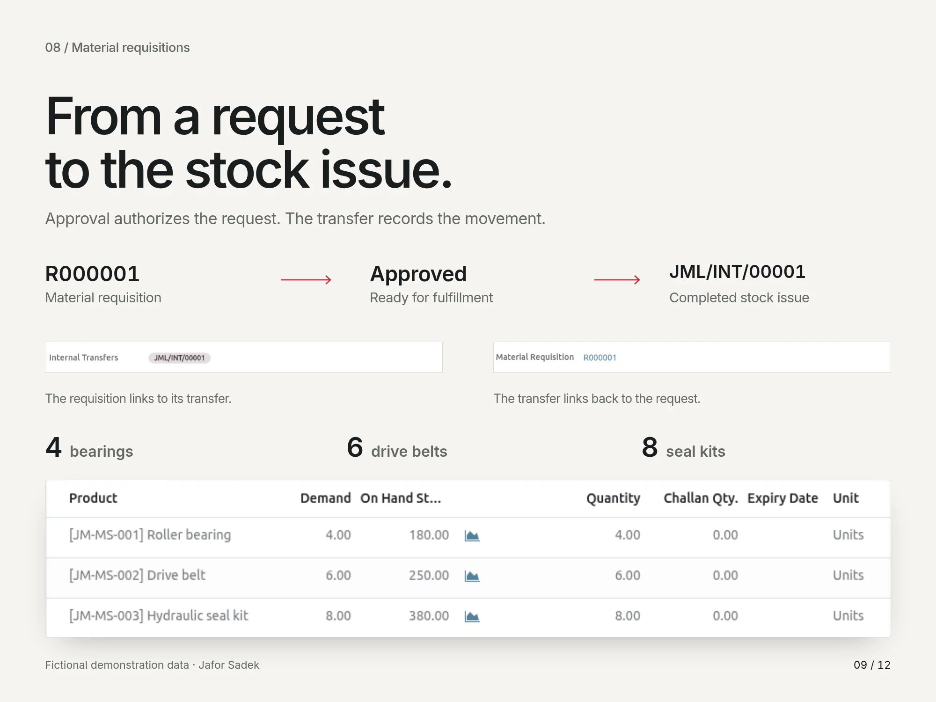This screenshot has height=702, width=936.
Task: Select the [JM-MS-002] Drive belt product
Action: pyautogui.click(x=137, y=575)
